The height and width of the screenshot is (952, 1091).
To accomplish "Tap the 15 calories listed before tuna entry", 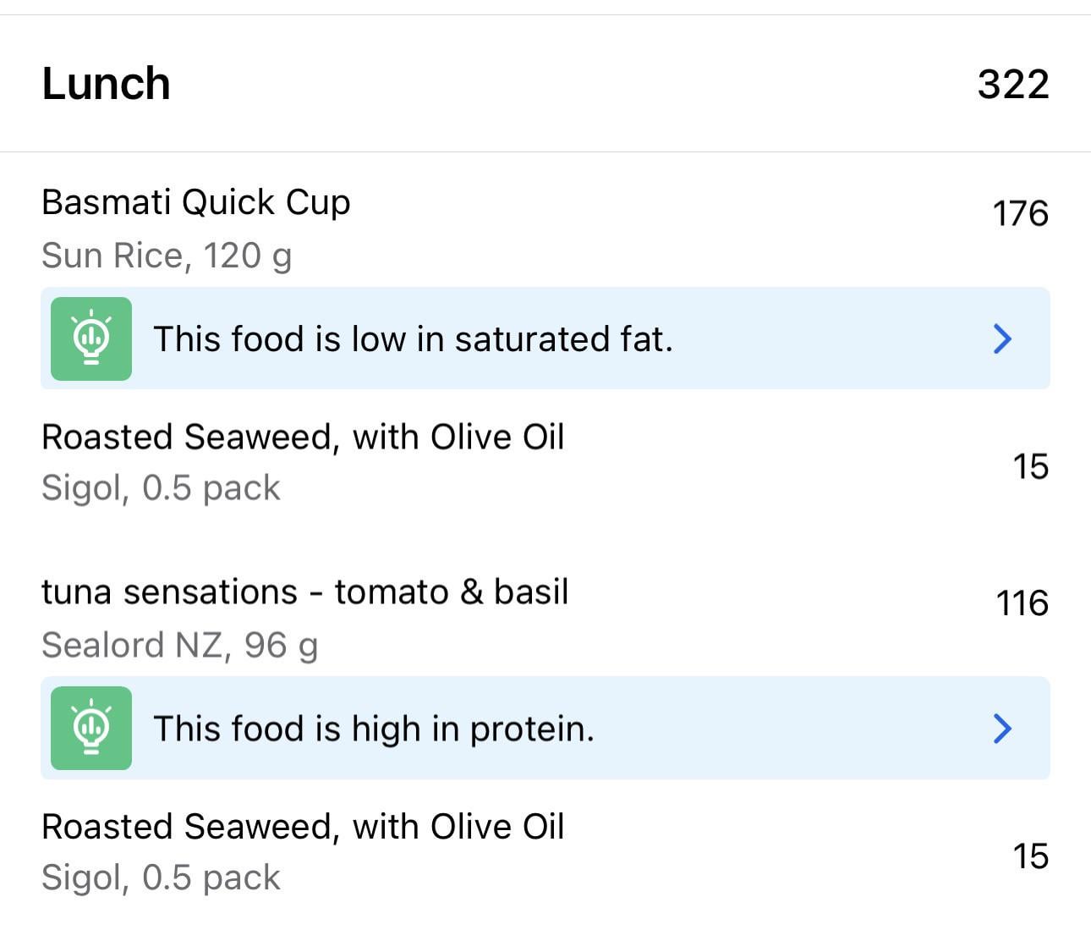I will (1031, 466).
